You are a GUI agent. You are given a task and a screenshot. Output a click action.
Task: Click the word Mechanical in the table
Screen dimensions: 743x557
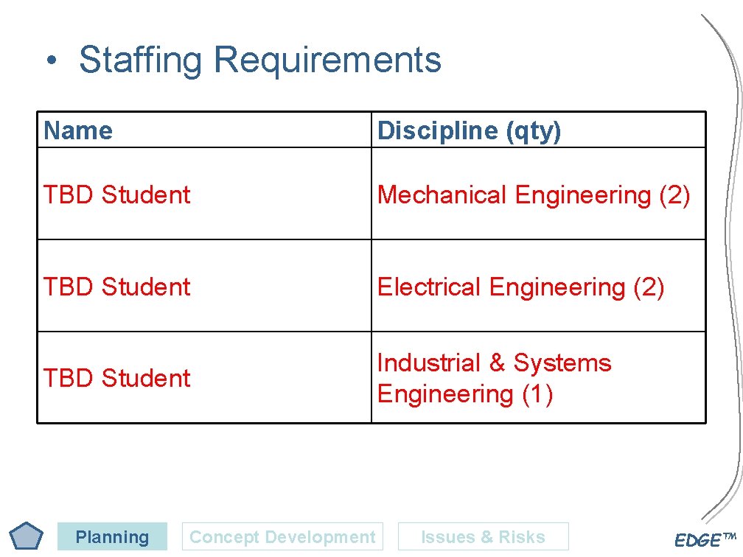point(442,195)
